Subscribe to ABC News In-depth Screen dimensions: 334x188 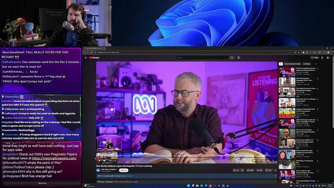point(124,170)
